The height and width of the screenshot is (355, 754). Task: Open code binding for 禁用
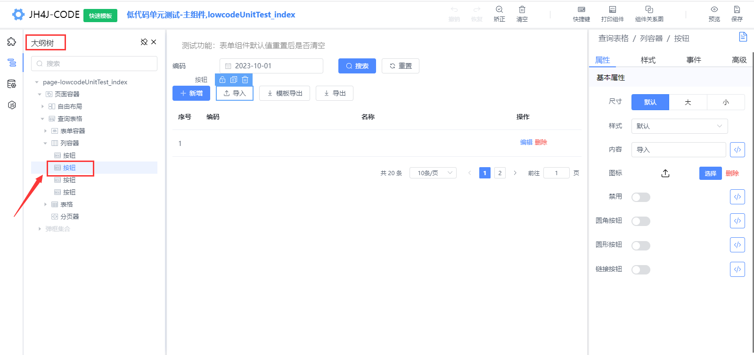pos(738,197)
